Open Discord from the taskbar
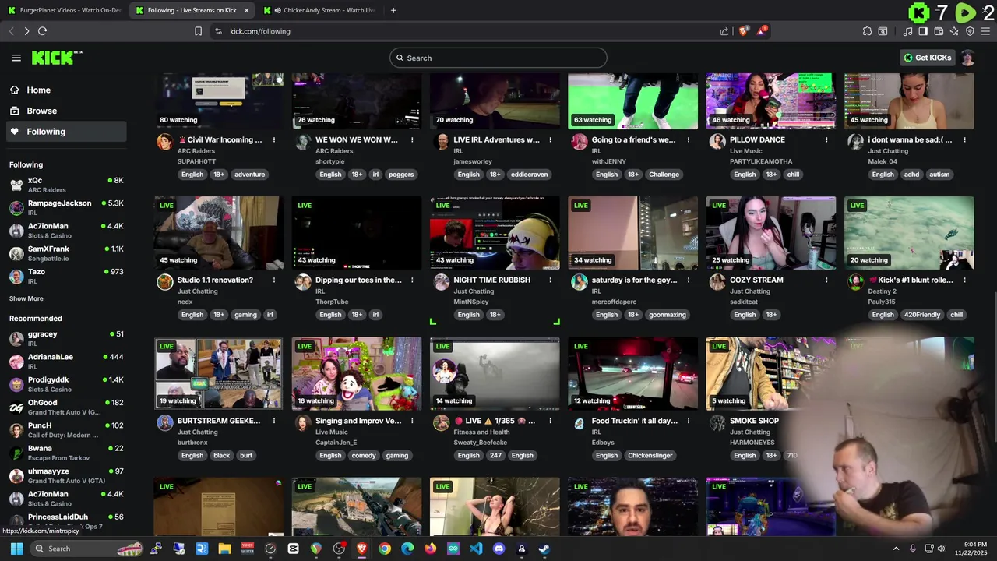 [499, 549]
